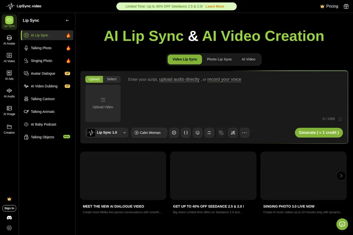Open the Creation folder section
The width and height of the screenshot is (353, 235).
[x=9, y=129]
